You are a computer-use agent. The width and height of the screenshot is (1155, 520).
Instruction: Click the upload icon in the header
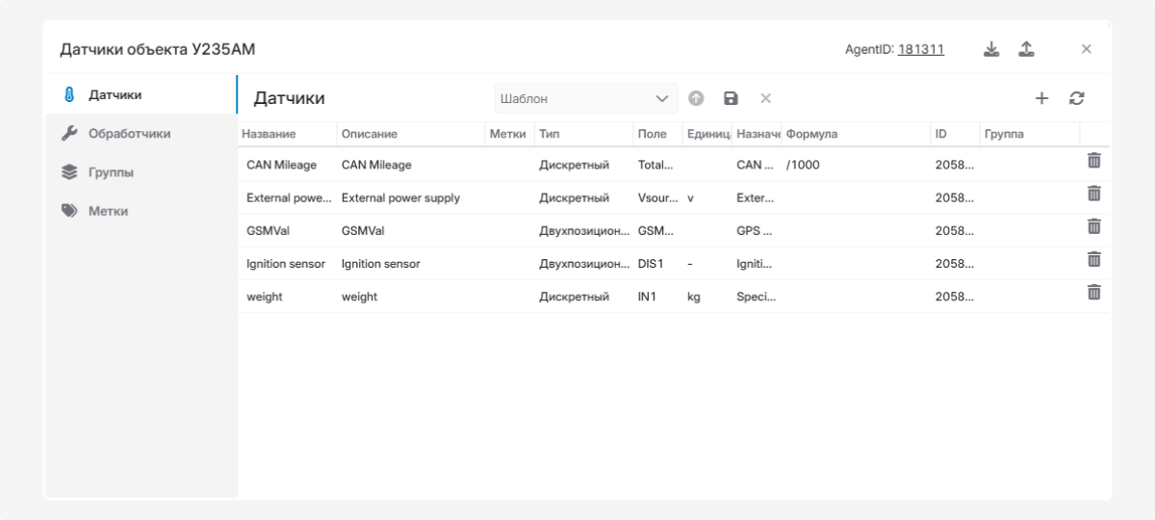point(1027,49)
